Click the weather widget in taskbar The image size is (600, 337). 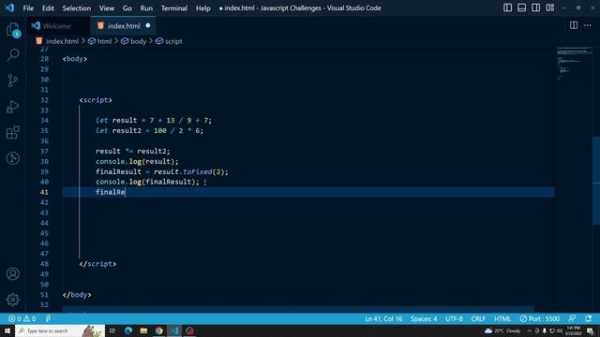coord(502,330)
